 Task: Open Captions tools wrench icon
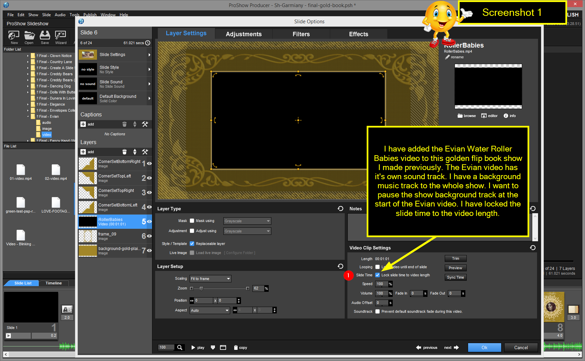click(x=145, y=124)
